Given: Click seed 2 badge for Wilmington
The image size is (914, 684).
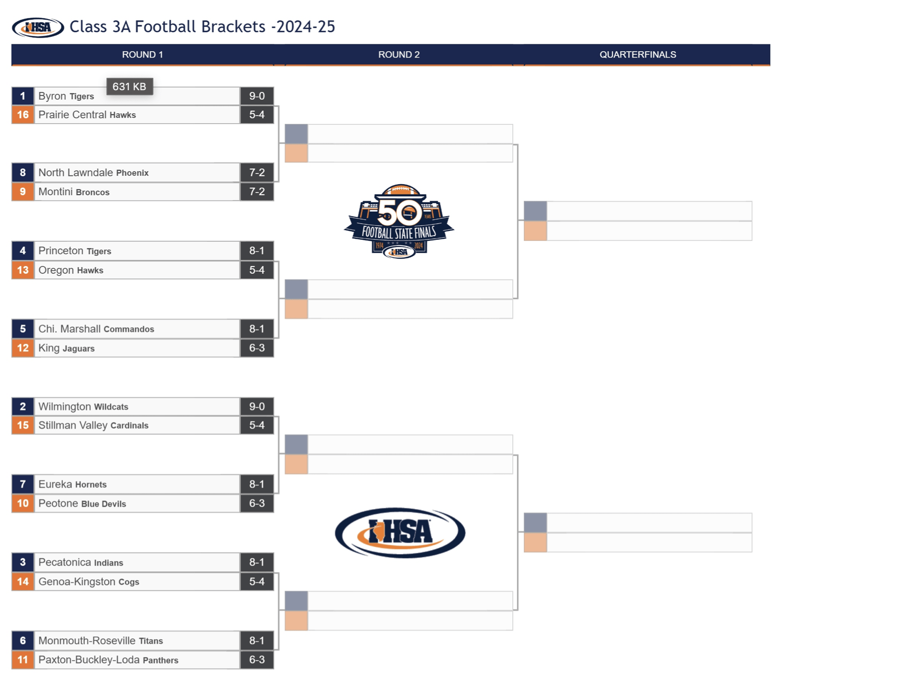Looking at the screenshot, I should point(23,406).
